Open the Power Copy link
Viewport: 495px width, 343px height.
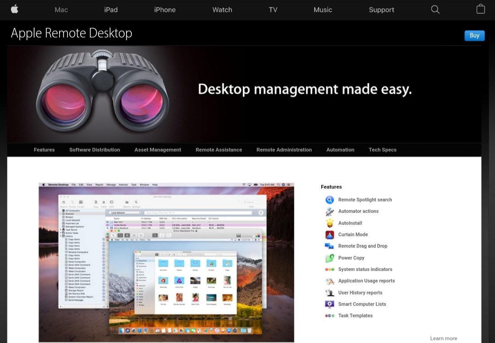click(x=352, y=258)
